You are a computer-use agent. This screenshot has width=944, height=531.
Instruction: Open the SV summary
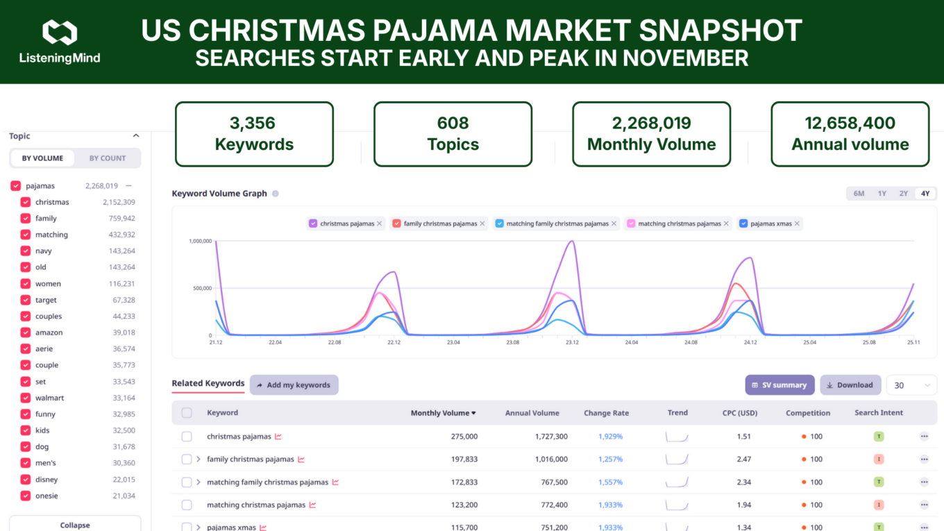coord(779,385)
